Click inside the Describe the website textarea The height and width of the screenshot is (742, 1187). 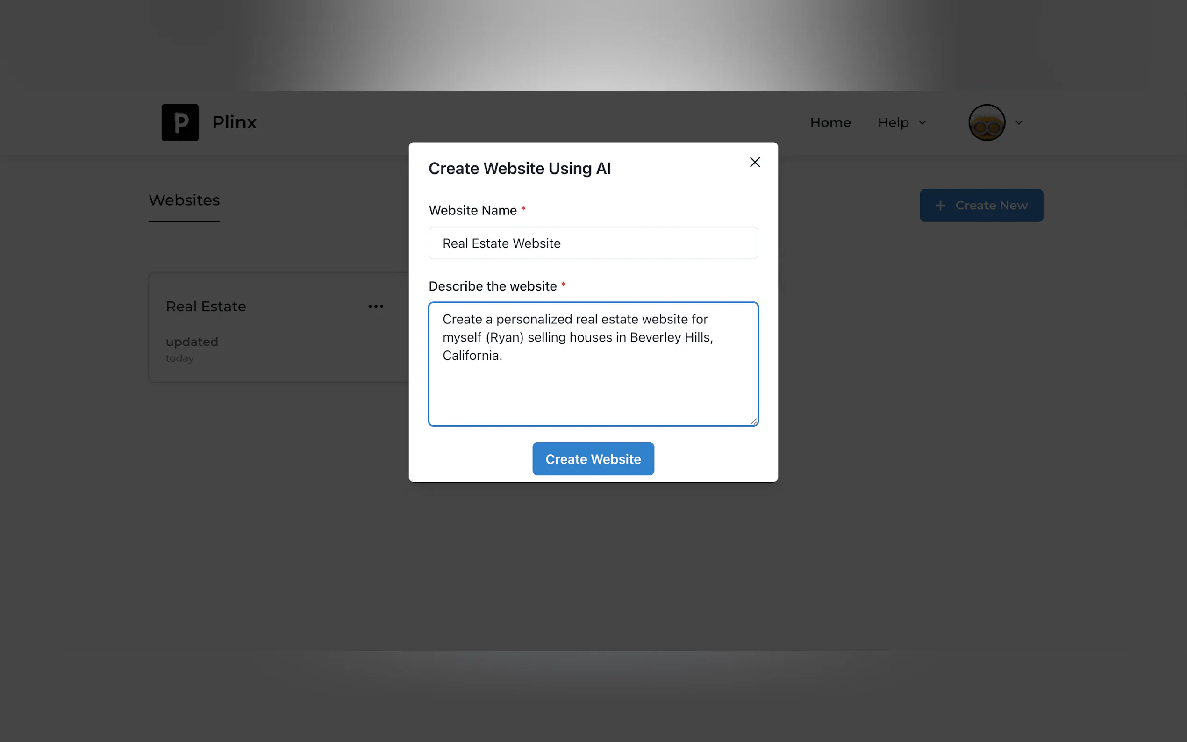click(593, 388)
